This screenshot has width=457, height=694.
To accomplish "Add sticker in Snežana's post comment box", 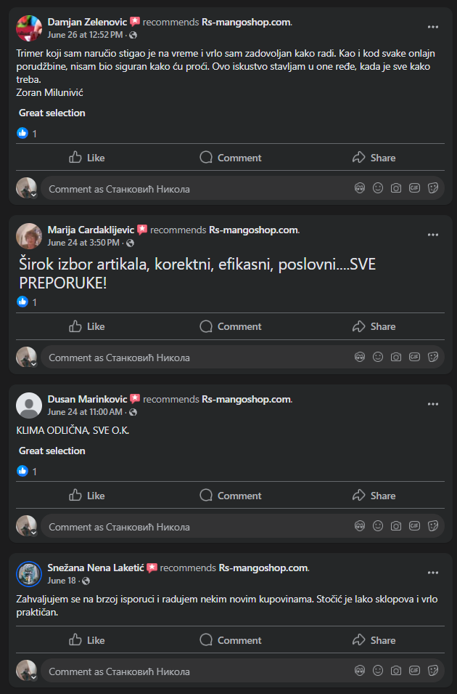I will coord(433,671).
